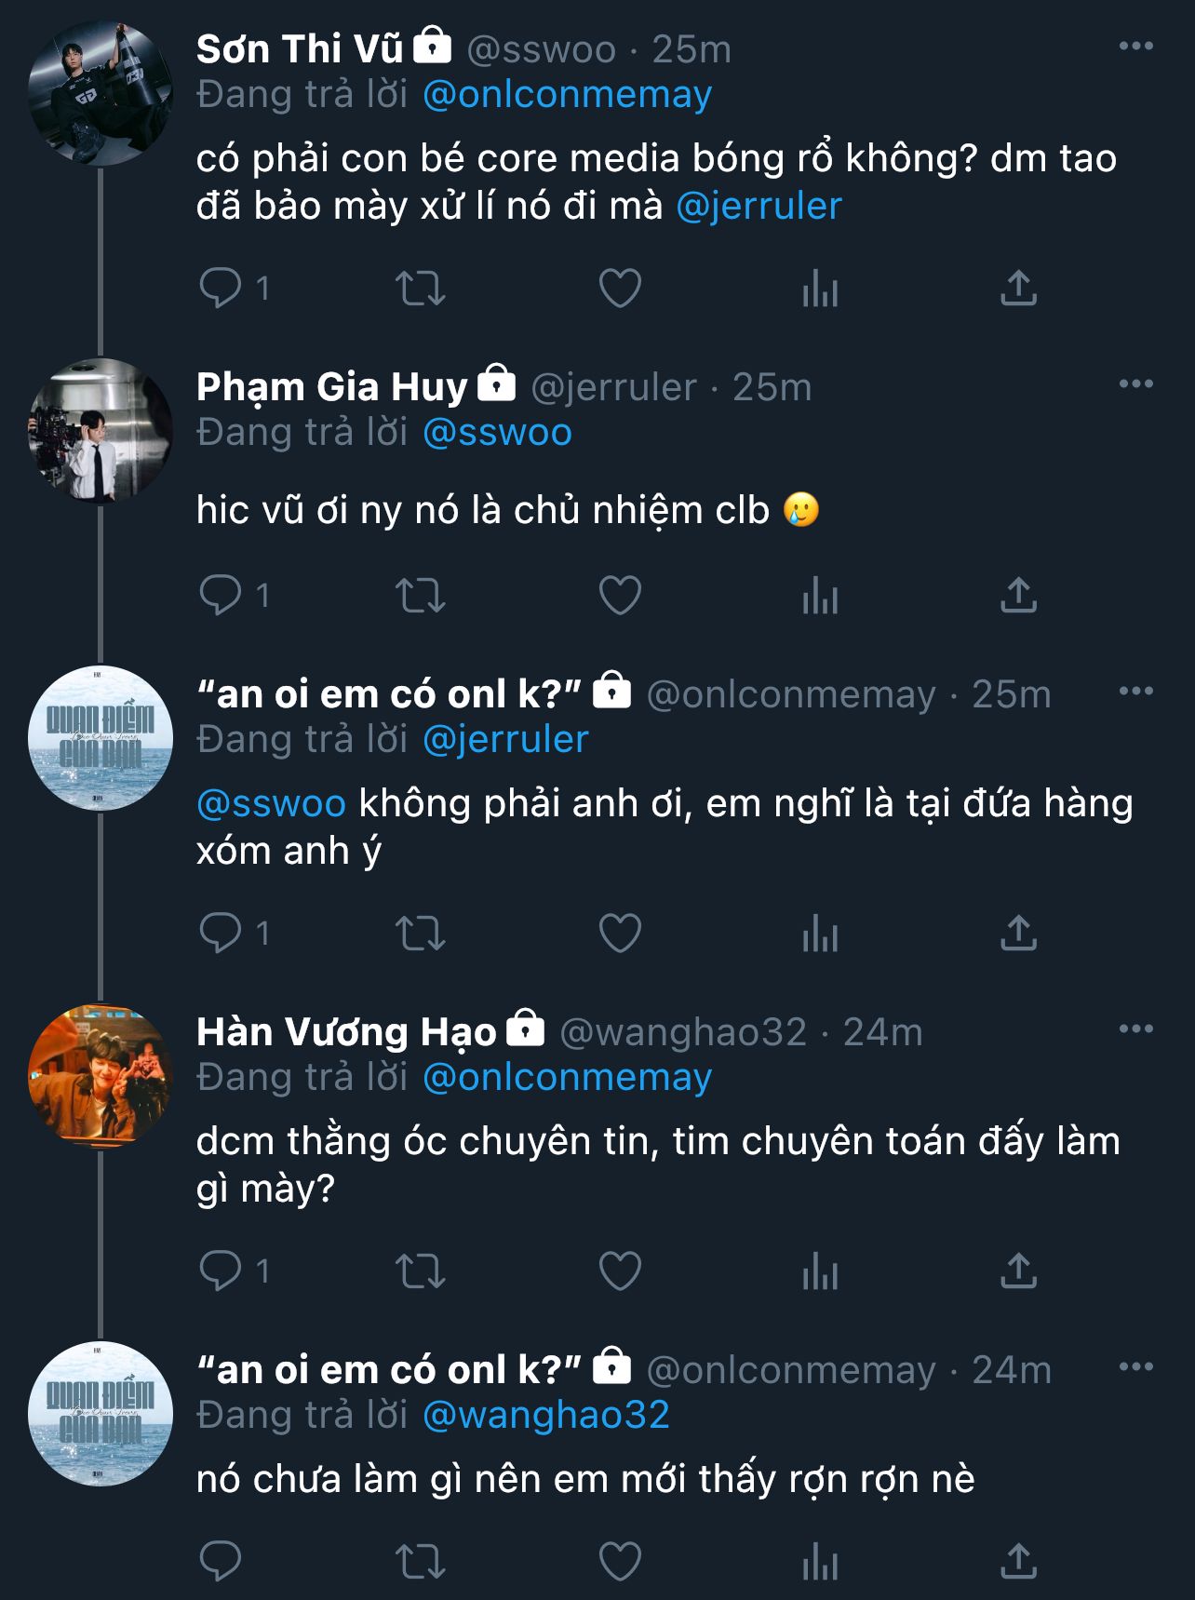Open more options on Hàn Vương Hạo's tweet
1195x1600 pixels.
coord(1135,1029)
